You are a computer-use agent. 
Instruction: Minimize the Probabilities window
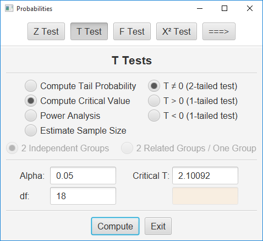point(200,8)
